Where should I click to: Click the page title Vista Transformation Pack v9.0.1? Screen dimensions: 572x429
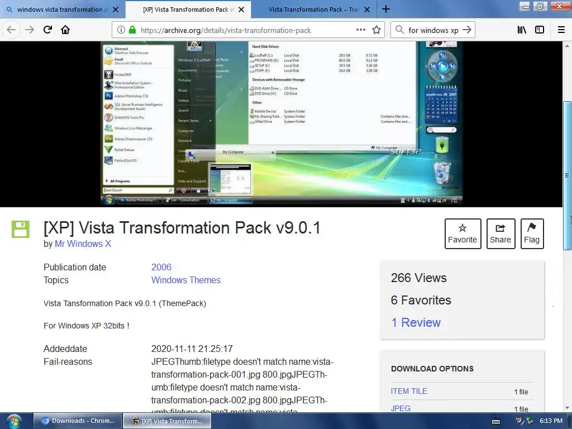pyautogui.click(x=182, y=228)
